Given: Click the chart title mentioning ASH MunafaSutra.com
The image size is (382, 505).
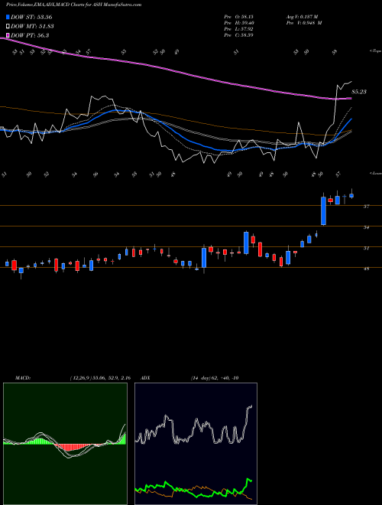Looking at the screenshot, I should tap(73, 5).
